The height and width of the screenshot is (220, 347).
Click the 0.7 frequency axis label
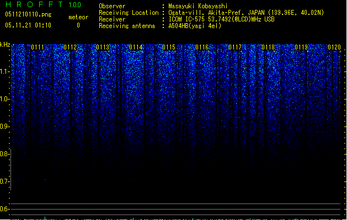click(4, 182)
